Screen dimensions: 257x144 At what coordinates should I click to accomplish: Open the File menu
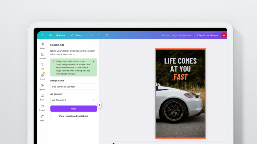point(50,35)
